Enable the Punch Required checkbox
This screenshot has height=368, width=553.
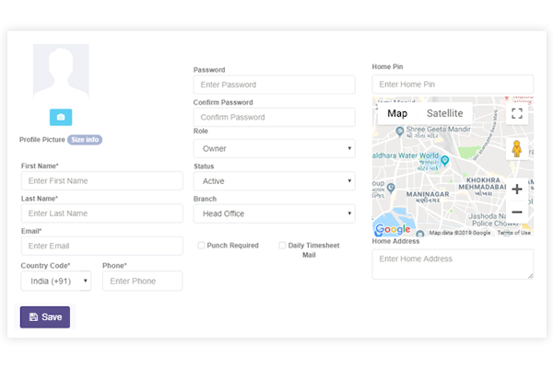[202, 246]
